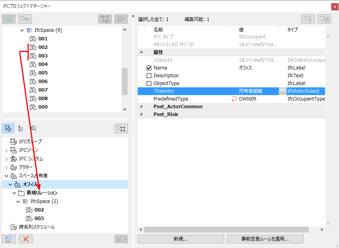Click the IFCゾーン icon
The image size is (339, 248).
(14, 150)
